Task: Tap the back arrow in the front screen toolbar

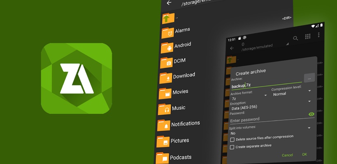Action: [x=232, y=48]
